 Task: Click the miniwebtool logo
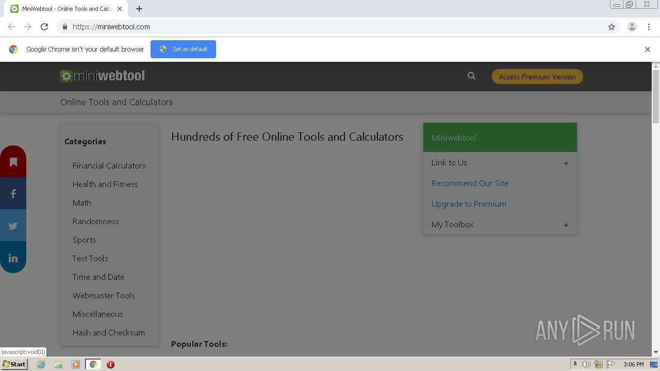(102, 76)
